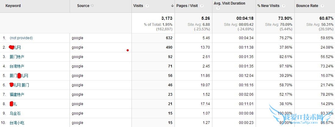
Task: Open the 厦门特产 keyword link
Action: tap(17, 57)
